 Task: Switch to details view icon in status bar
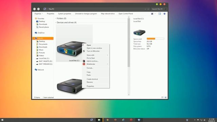point(163,97)
